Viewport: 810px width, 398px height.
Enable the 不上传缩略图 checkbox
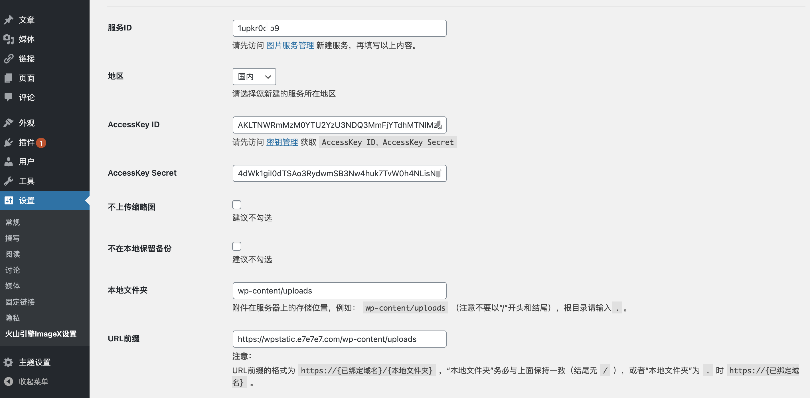pos(236,205)
